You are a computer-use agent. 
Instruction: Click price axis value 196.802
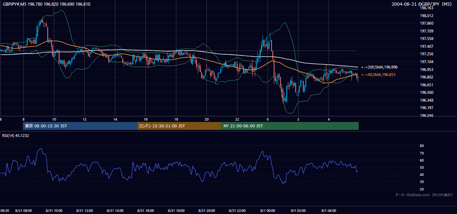coord(426,77)
